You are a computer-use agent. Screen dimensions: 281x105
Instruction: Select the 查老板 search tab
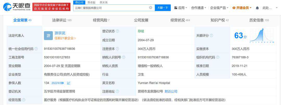tap(91, 2)
